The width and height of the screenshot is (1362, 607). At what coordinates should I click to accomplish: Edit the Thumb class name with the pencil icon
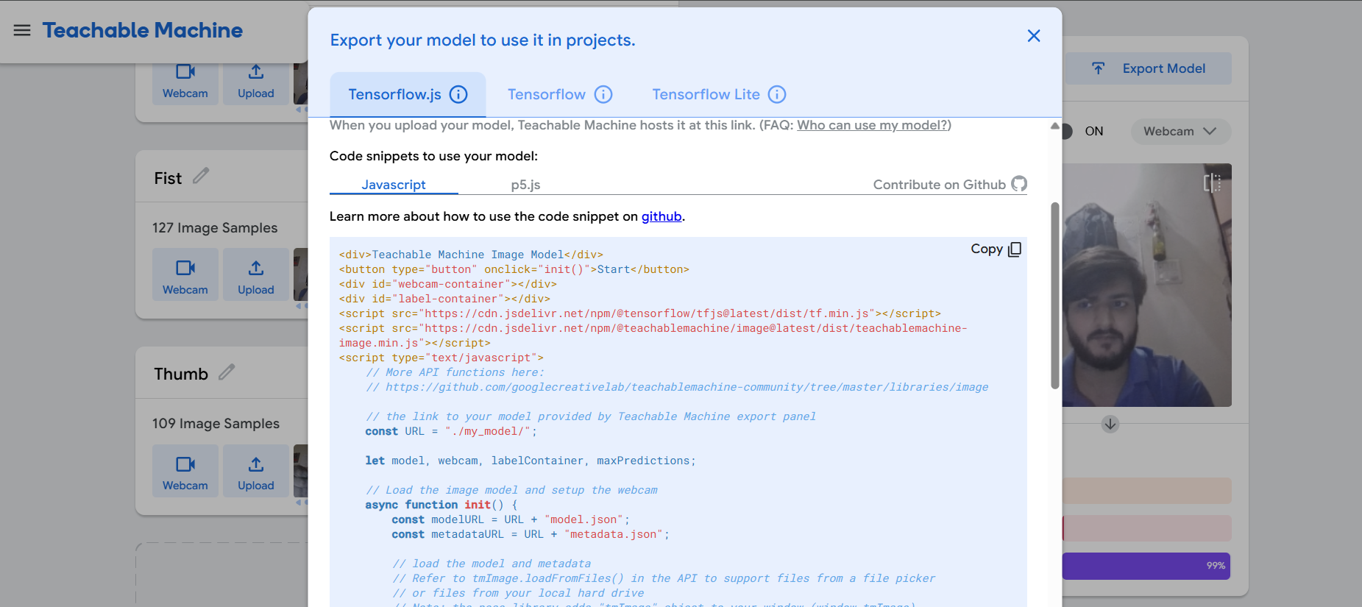227,372
